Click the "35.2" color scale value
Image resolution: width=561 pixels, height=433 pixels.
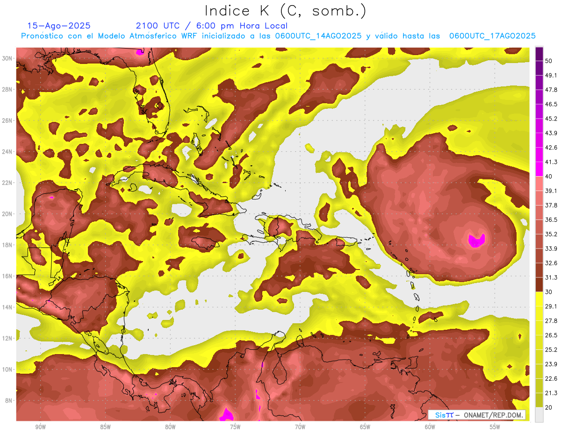click(x=551, y=234)
